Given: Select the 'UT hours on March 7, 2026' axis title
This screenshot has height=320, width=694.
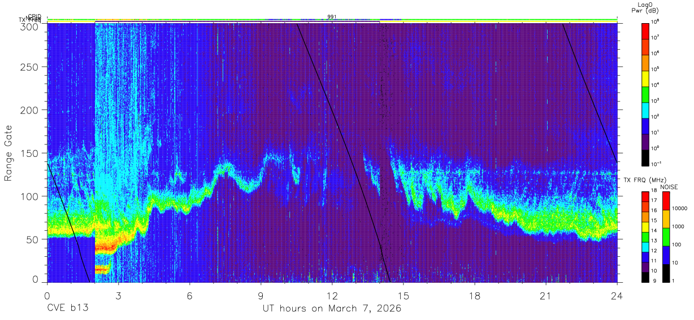Looking at the screenshot, I should click(x=332, y=309).
